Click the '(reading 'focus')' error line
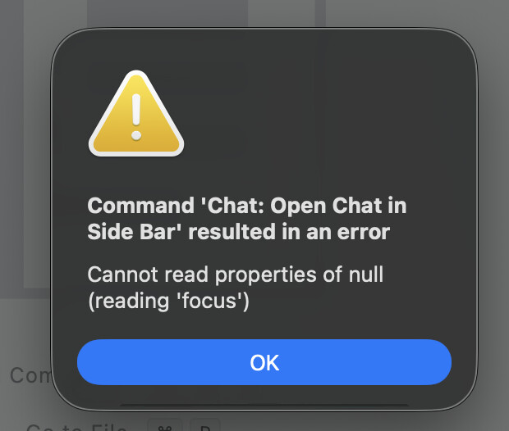509x431 pixels. click(168, 301)
